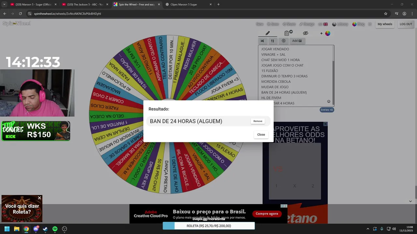Click the SpinTheWheel logo
The width and height of the screenshot is (417, 234).
[17, 23]
